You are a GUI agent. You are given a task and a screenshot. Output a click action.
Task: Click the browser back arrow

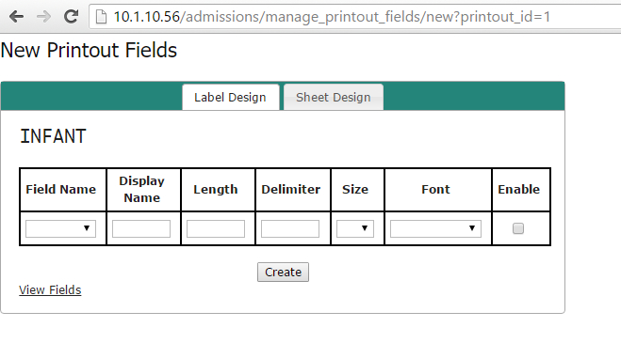tap(16, 17)
